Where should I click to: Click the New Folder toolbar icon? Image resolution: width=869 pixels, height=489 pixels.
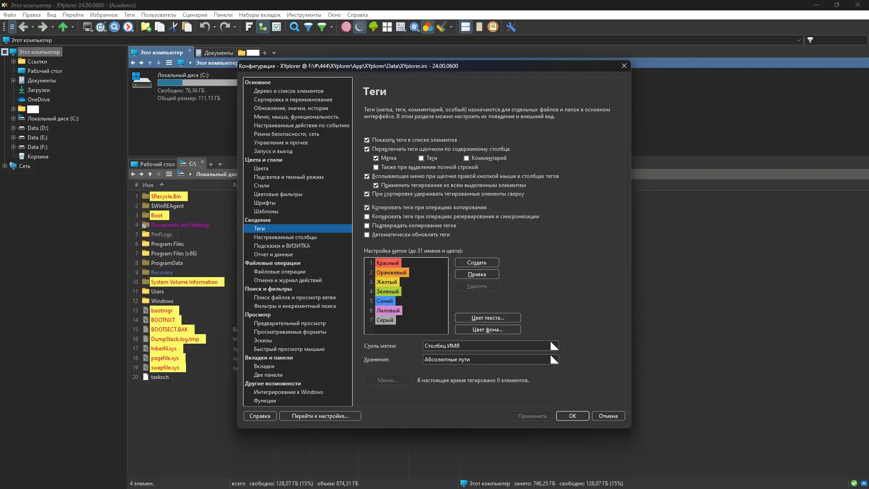pyautogui.click(x=146, y=27)
